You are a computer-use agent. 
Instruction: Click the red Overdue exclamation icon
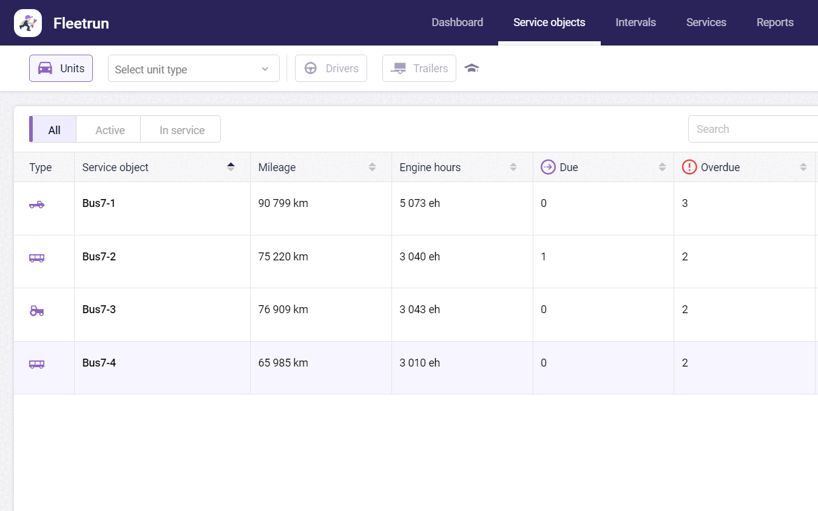point(689,167)
